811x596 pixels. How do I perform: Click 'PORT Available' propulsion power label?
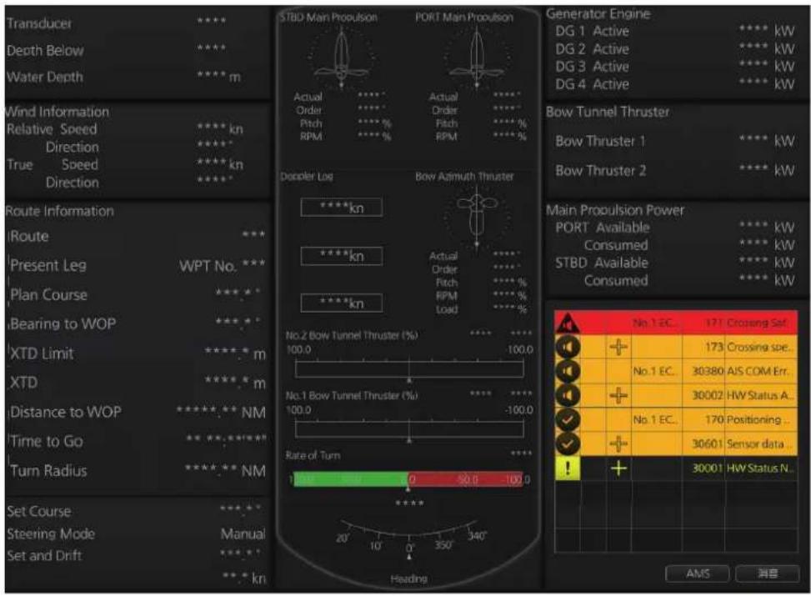click(603, 228)
